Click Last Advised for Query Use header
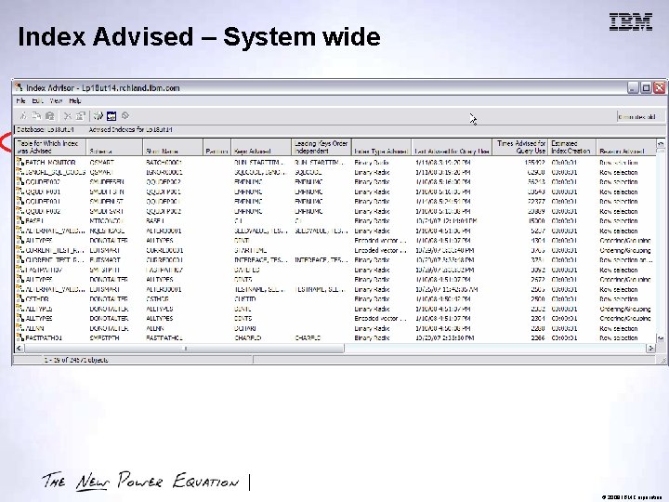669x502 pixels. pyautogui.click(x=452, y=147)
